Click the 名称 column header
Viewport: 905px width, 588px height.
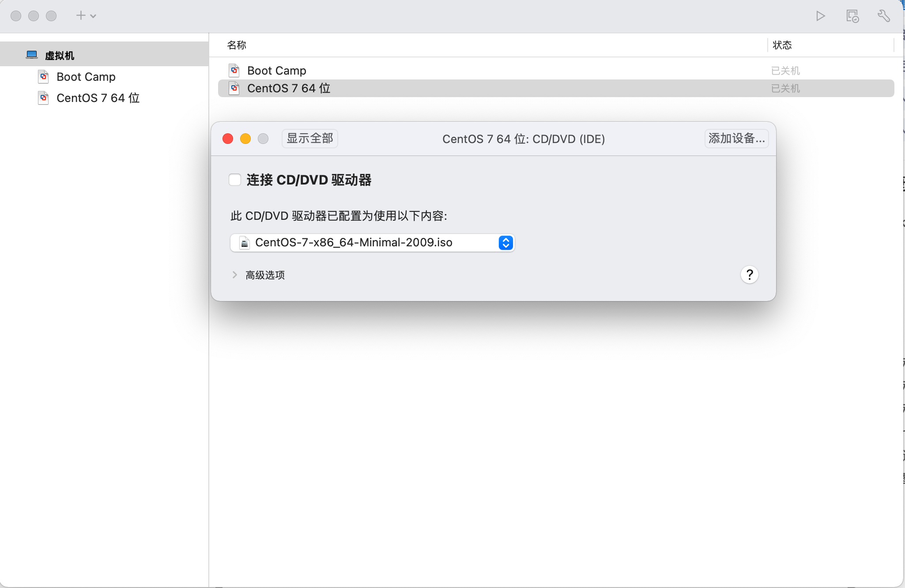click(x=237, y=45)
